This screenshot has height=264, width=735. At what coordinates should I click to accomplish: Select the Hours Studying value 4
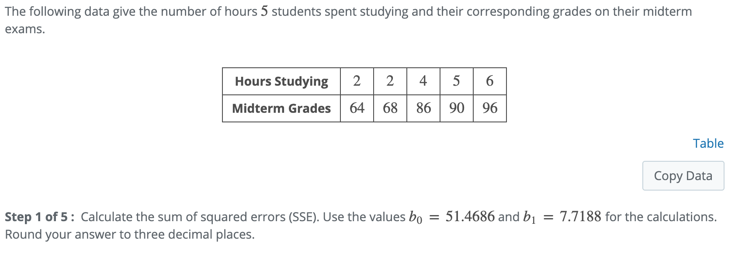click(423, 81)
